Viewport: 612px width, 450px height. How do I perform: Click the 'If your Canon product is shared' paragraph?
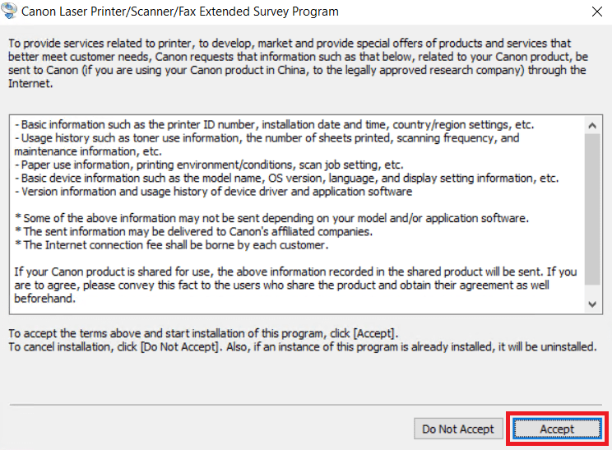coord(295,285)
